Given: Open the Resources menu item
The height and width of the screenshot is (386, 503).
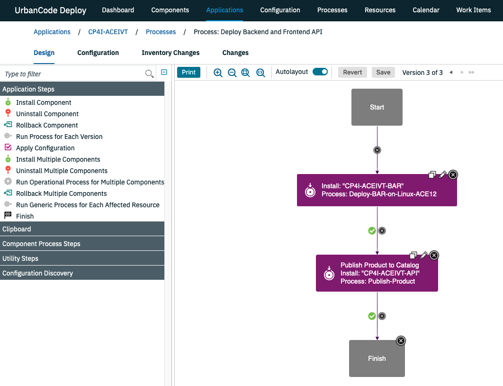Looking at the screenshot, I should (x=380, y=10).
